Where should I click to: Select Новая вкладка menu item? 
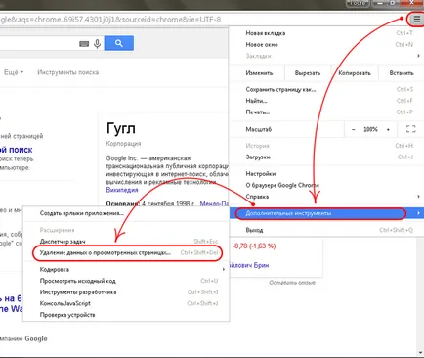327,33
